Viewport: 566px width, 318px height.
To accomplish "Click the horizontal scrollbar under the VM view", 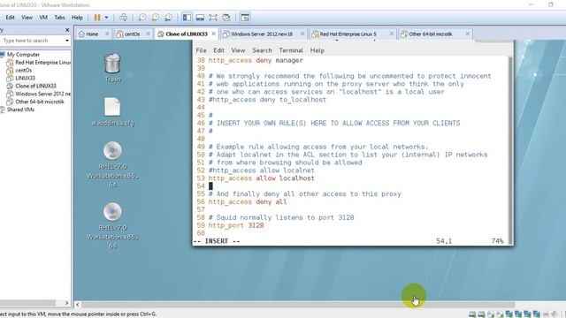I will (298, 305).
